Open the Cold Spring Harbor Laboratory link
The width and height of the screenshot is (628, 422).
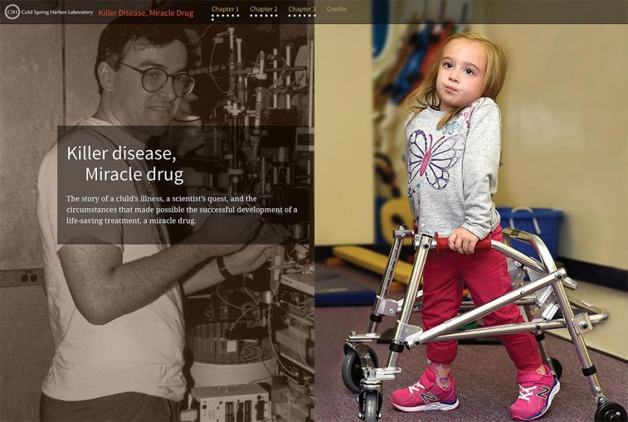57,12
